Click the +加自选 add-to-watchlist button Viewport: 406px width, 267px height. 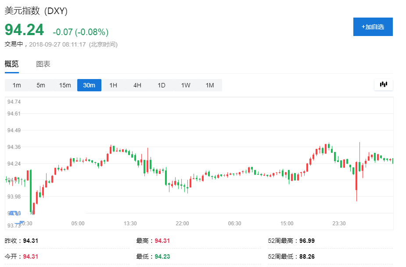point(373,27)
